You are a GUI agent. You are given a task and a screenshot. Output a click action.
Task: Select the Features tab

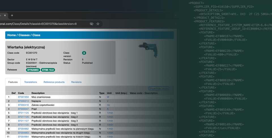[x=13, y=82]
